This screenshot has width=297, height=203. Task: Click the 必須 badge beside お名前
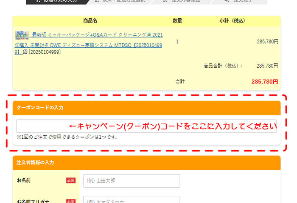[70, 181]
